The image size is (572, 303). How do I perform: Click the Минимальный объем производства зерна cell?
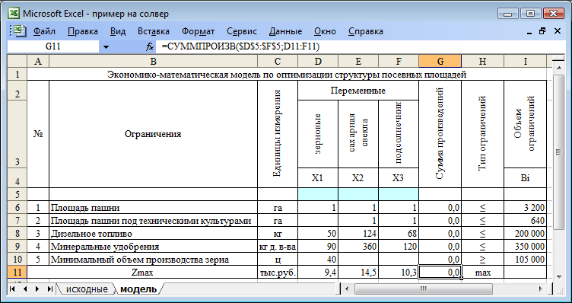[153, 260]
